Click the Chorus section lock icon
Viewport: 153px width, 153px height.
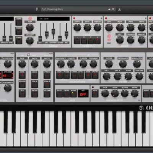click(101, 18)
